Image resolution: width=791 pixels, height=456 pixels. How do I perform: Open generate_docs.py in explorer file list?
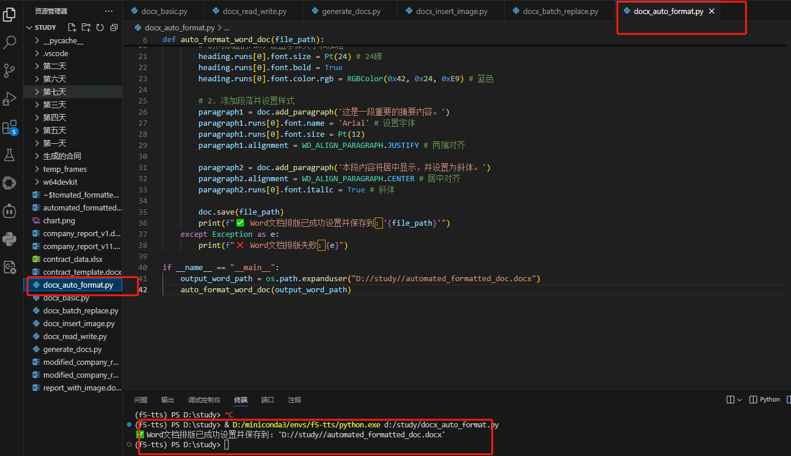click(x=72, y=349)
